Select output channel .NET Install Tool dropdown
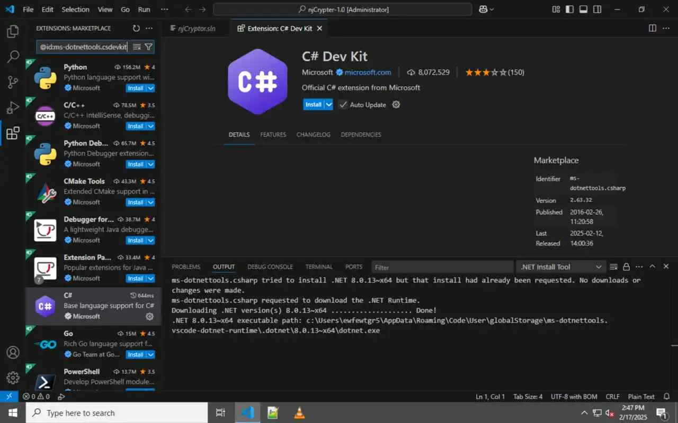Screen dimensions: 678x423 click(561, 267)
